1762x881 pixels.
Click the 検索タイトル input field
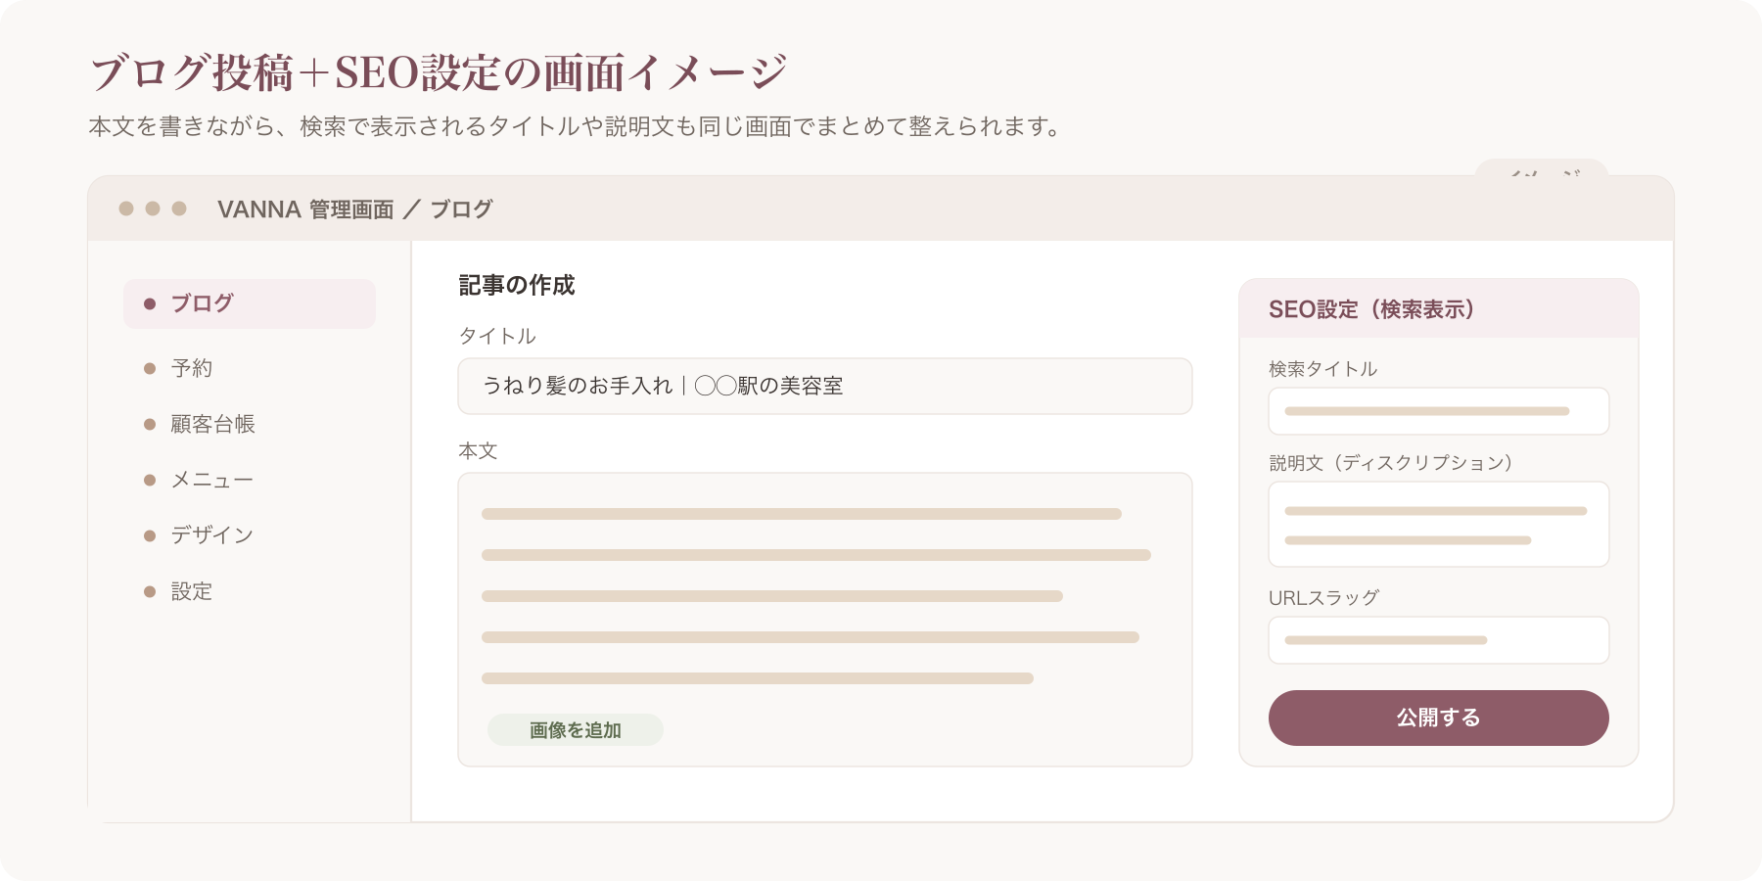1439,411
